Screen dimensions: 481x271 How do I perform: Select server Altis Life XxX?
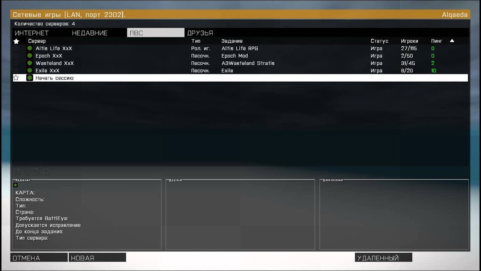(x=240, y=48)
